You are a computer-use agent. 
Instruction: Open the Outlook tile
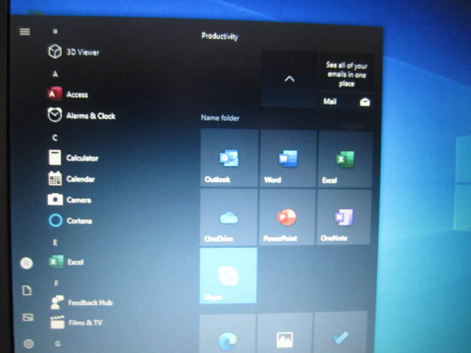pos(229,159)
